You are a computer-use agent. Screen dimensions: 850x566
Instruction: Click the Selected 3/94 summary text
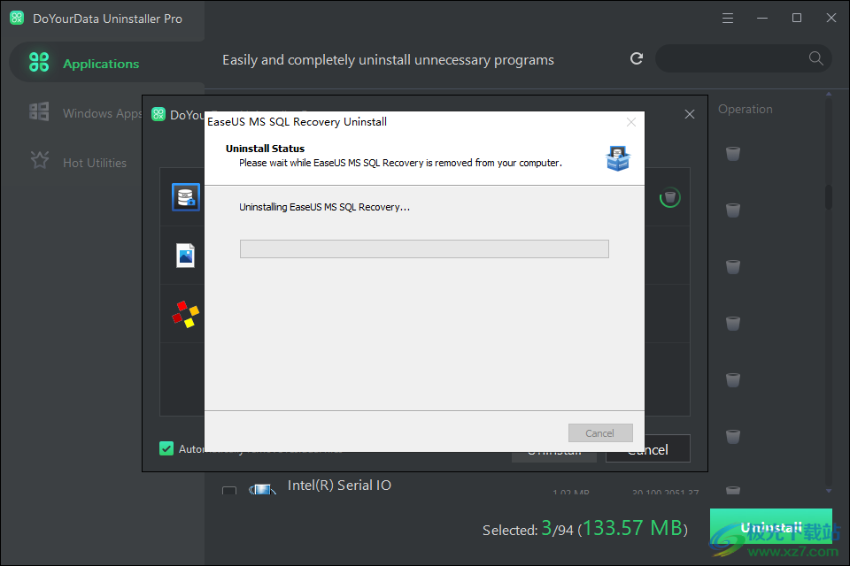tap(585, 528)
